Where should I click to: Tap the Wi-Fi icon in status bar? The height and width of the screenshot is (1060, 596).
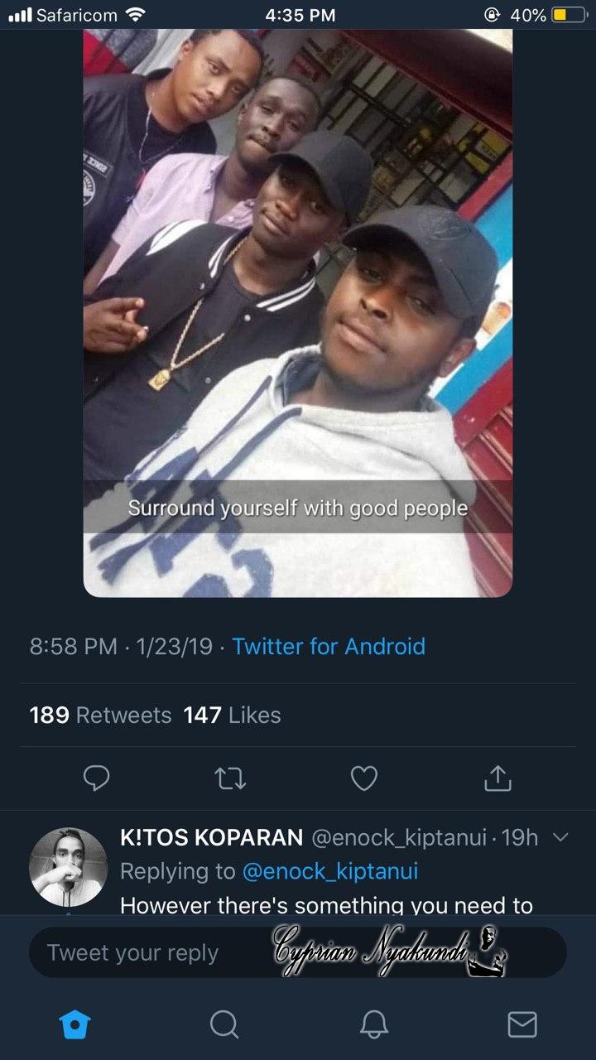tap(136, 15)
